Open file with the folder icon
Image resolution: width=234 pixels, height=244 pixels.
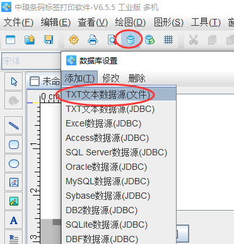pyautogui.click(x=30, y=40)
